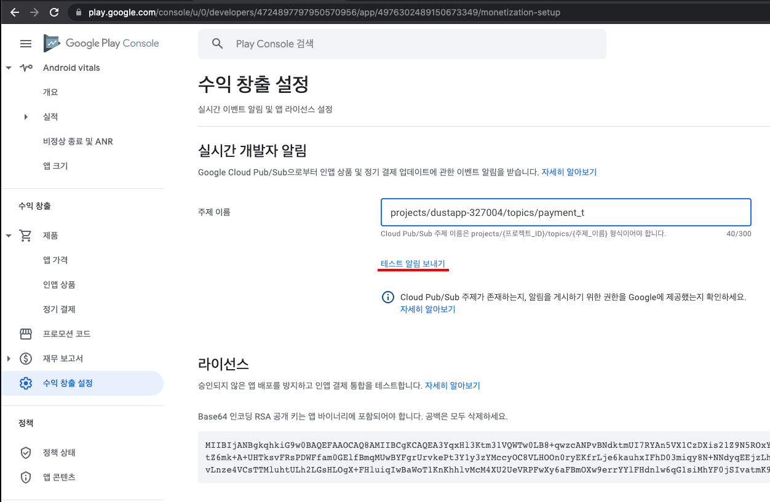Click the Android vitals pulse icon
This screenshot has height=502, width=770.
[26, 68]
